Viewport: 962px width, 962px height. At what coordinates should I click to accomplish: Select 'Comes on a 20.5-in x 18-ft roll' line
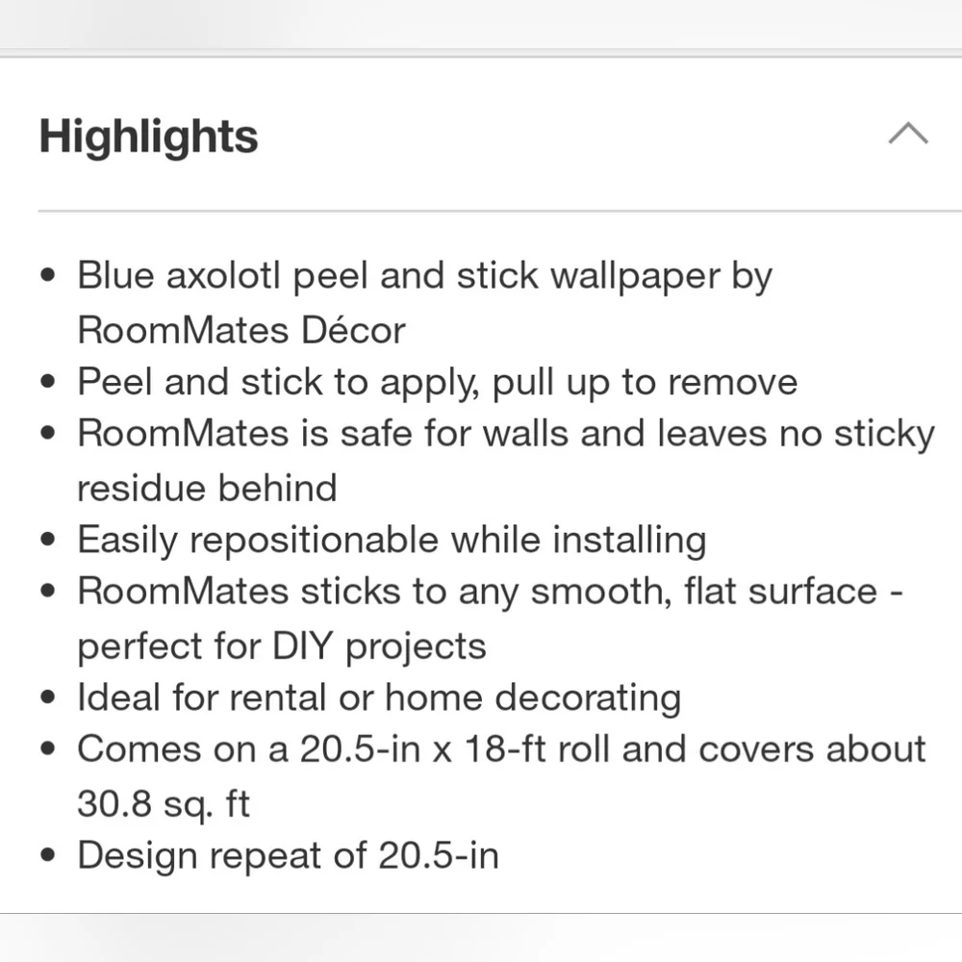coord(501,749)
